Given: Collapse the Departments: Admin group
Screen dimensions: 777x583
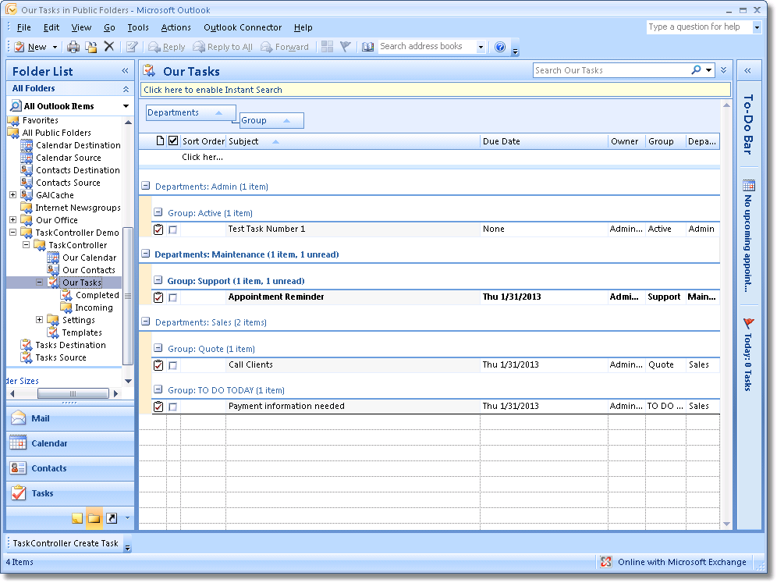Looking at the screenshot, I should pyautogui.click(x=146, y=187).
